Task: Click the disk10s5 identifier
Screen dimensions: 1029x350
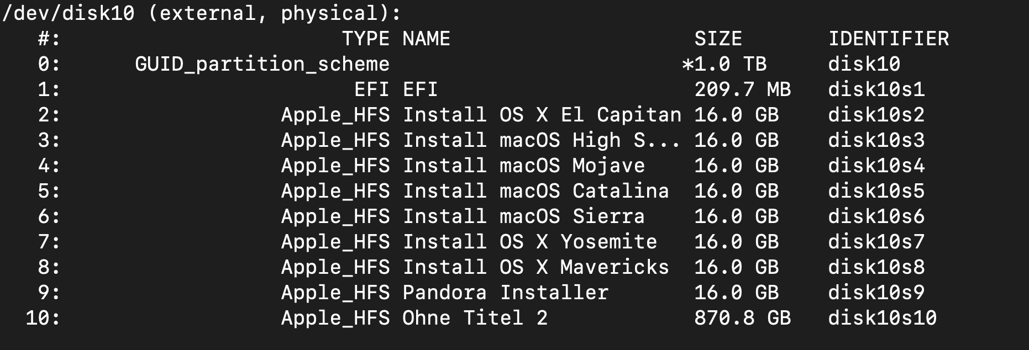Action: pos(876,191)
